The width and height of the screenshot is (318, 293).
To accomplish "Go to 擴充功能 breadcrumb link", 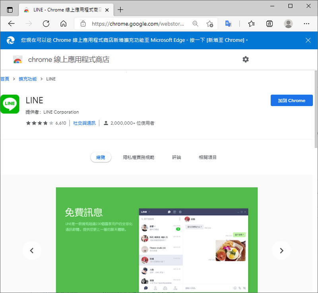I will pos(28,79).
